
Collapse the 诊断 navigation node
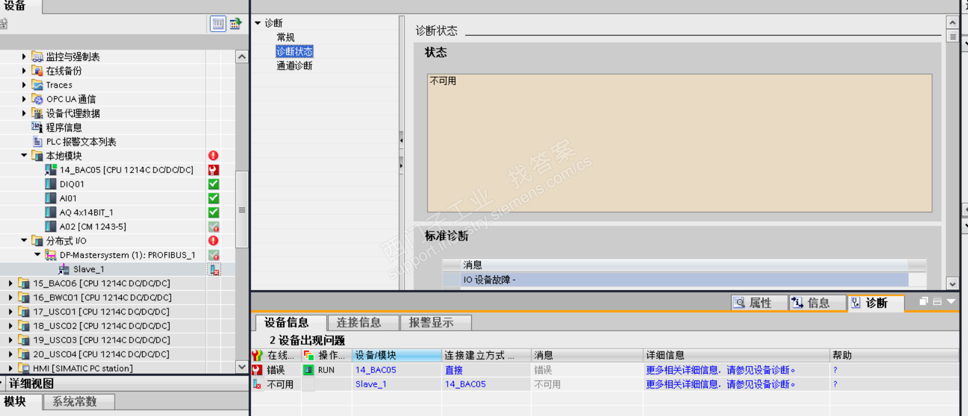point(258,23)
